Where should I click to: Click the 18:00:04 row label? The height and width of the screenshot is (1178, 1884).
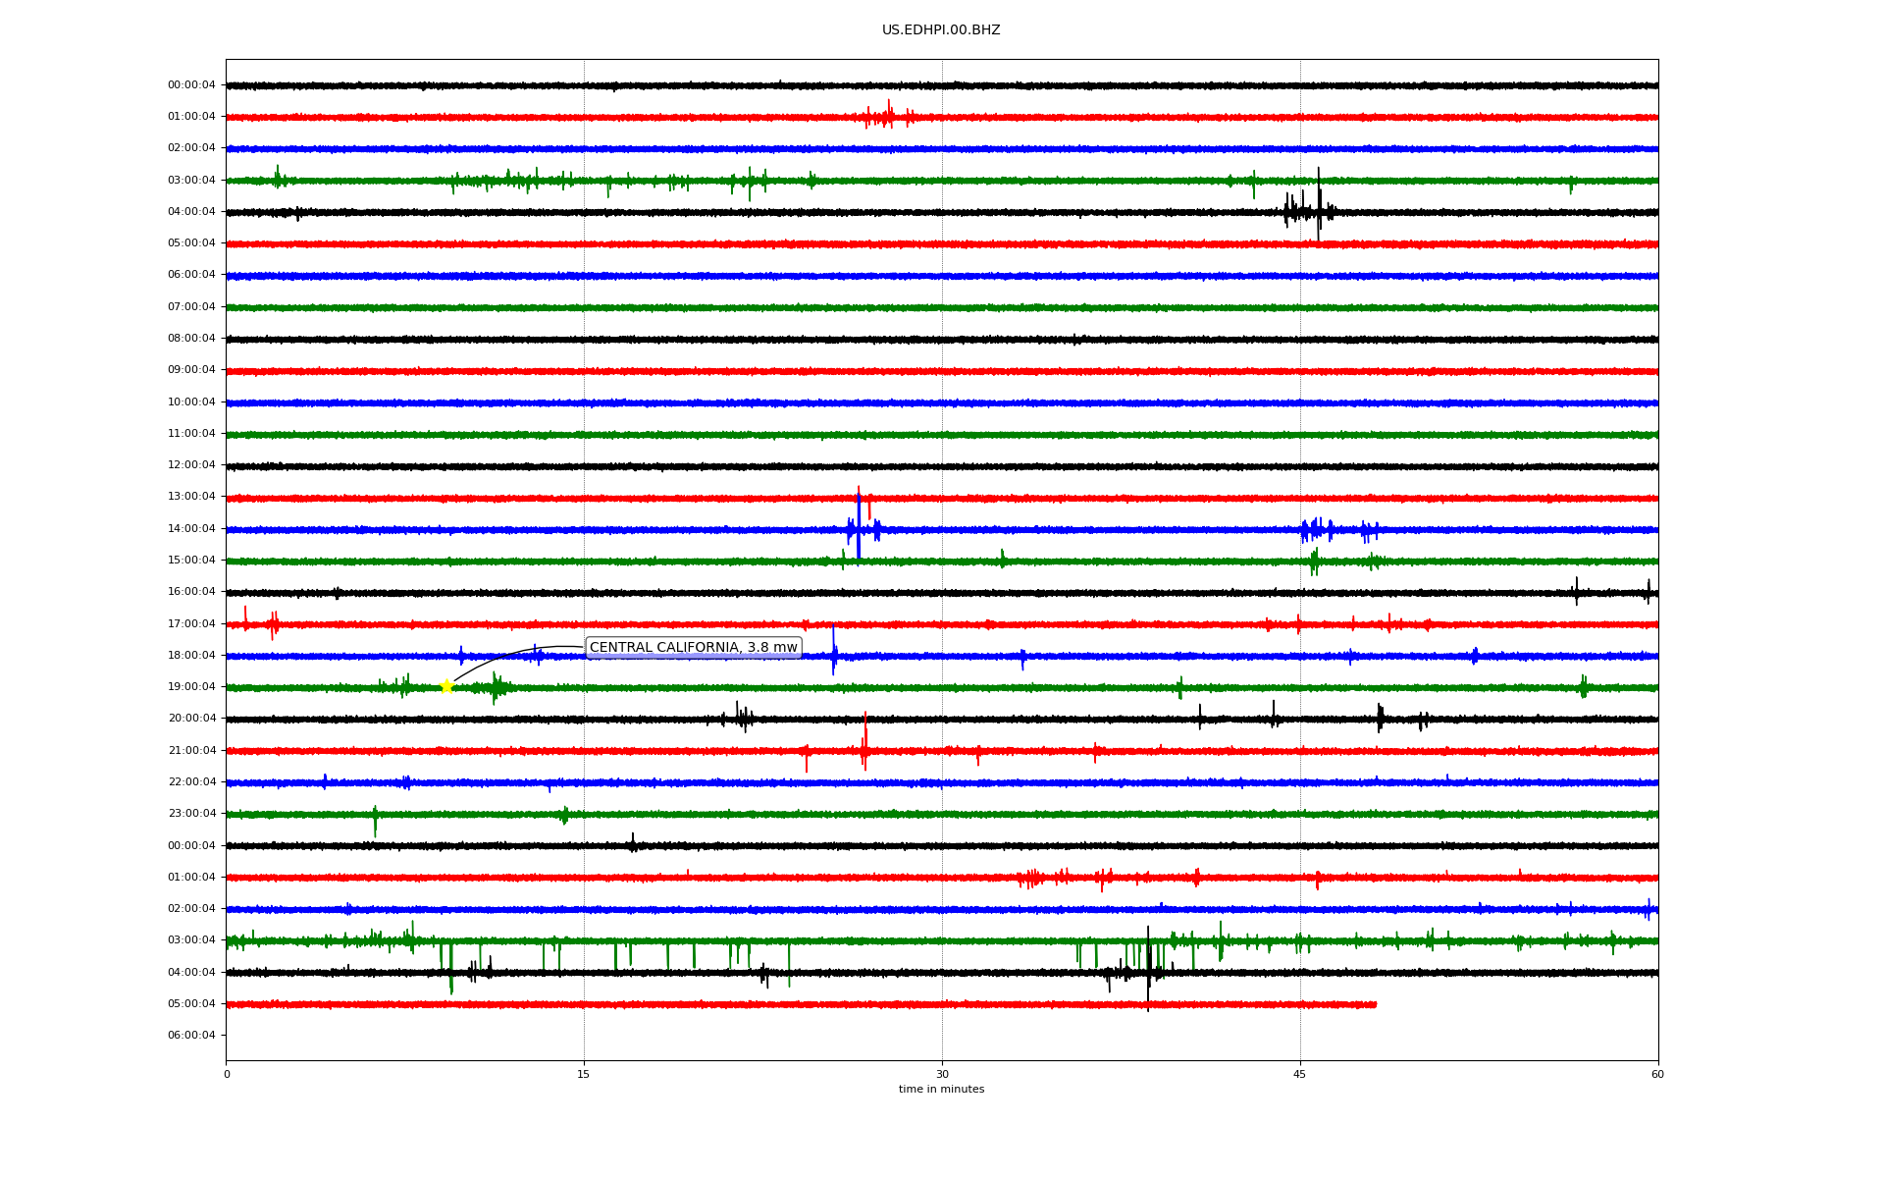click(x=191, y=656)
